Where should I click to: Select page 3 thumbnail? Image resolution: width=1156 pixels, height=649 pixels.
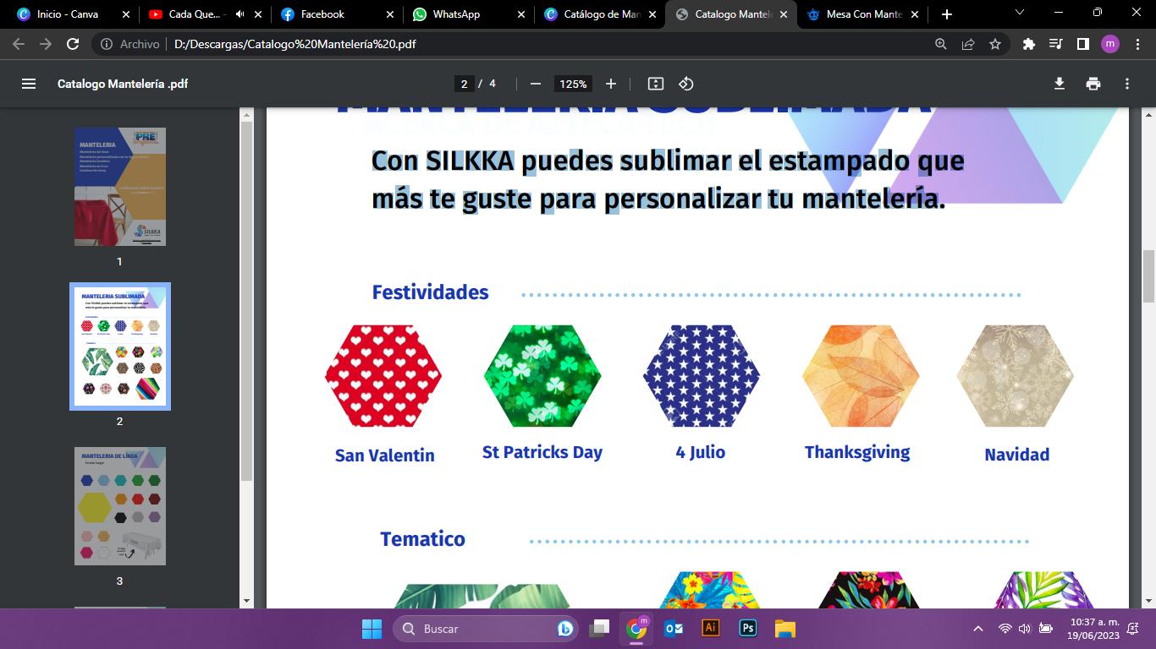point(120,506)
